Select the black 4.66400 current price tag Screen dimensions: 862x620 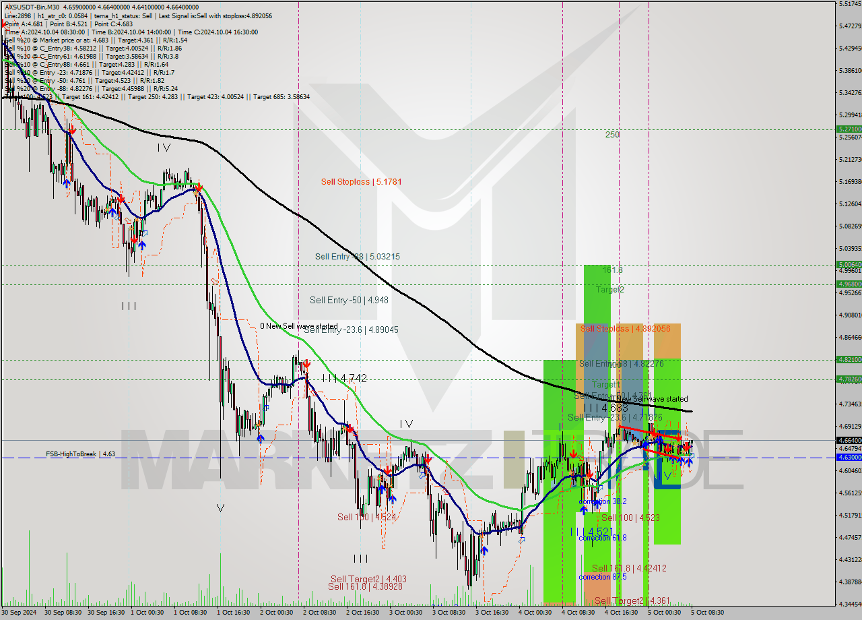(x=849, y=440)
